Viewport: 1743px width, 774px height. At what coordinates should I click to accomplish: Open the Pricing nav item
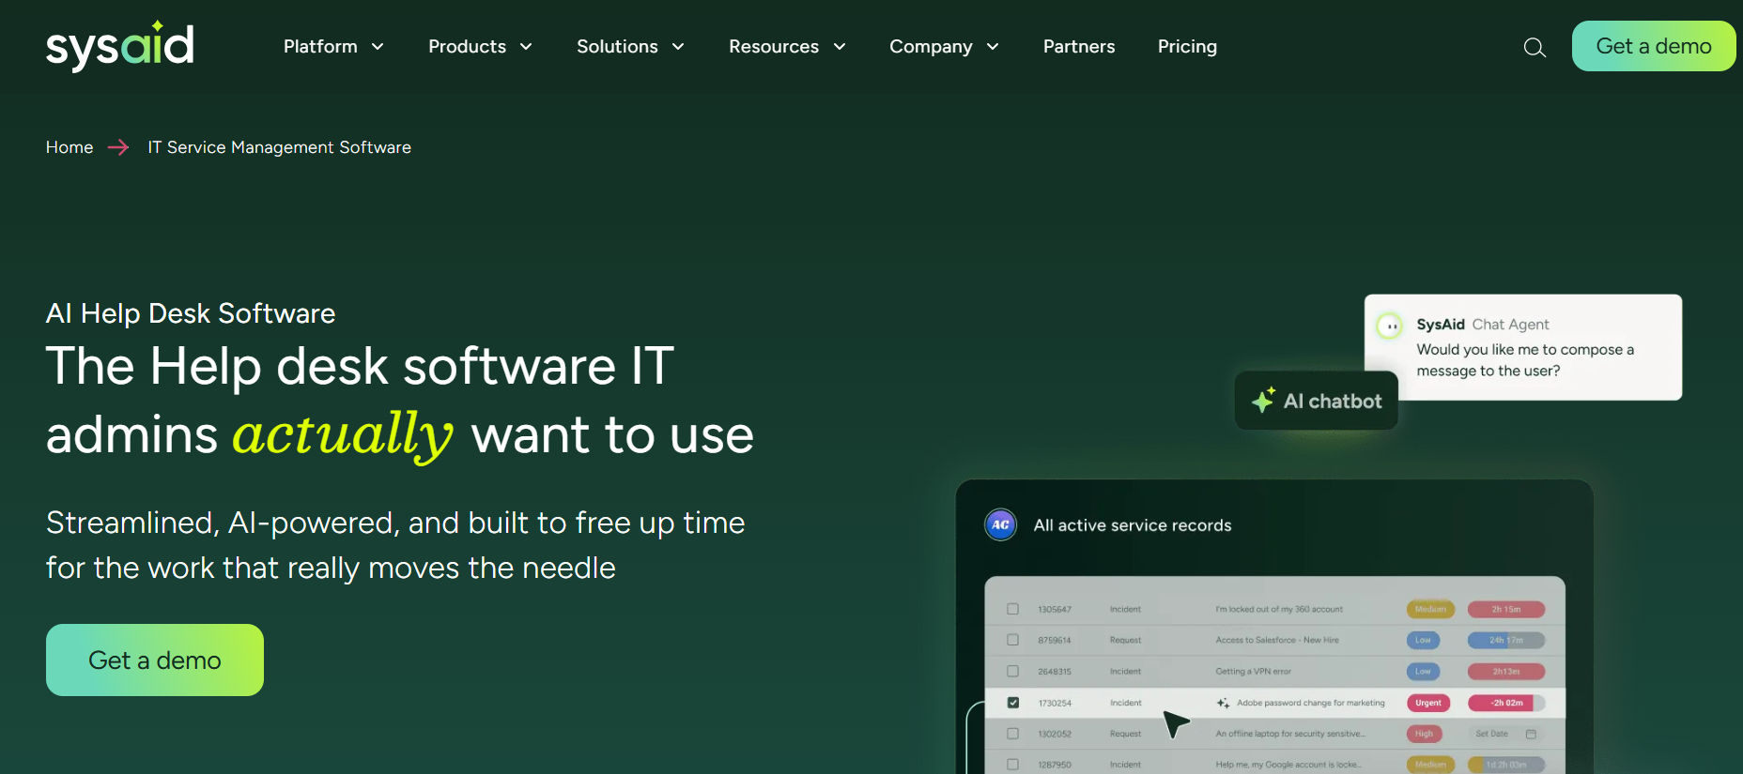click(1187, 46)
